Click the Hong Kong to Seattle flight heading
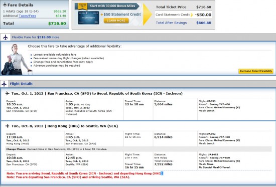The image size is (276, 187). [65, 126]
